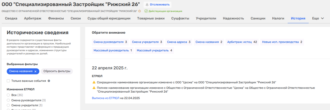Screen dimensions: 330x110
Task: Select Смена руководителя radio option
Action: click(8, 100)
